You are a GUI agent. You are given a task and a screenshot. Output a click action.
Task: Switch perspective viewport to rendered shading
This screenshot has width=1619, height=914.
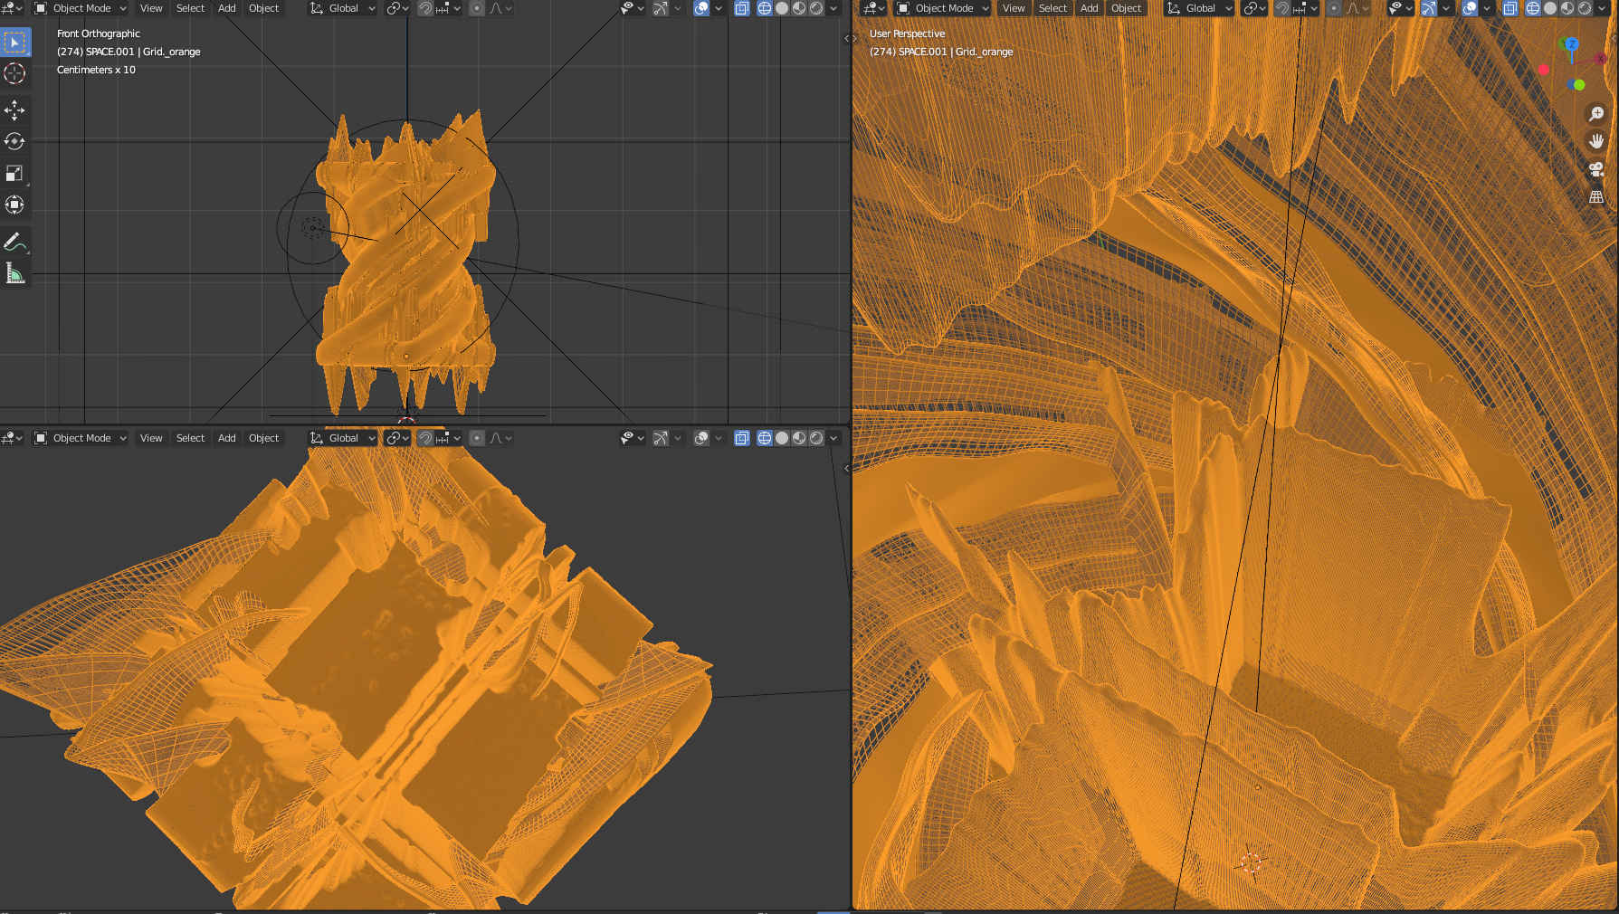coord(1585,8)
